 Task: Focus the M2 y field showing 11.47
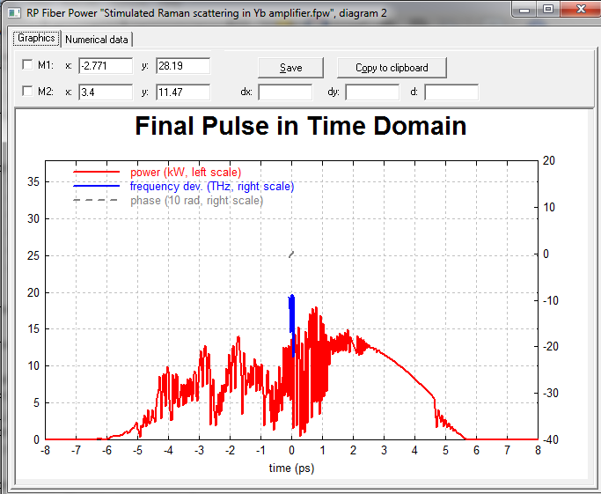click(183, 92)
